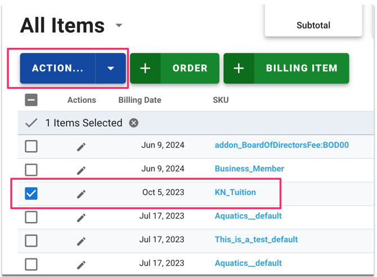377x277 pixels.
Task: Expand the All Items view dropdown
Action: click(x=119, y=26)
